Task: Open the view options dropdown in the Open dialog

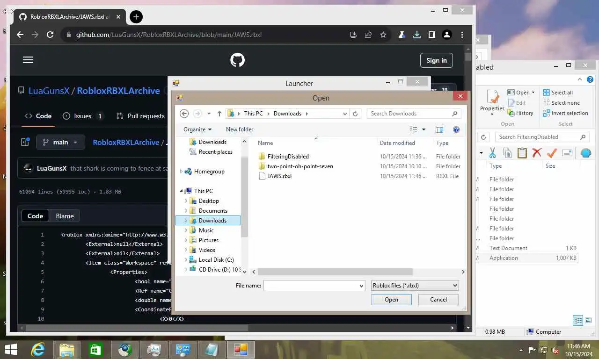Action: click(424, 129)
